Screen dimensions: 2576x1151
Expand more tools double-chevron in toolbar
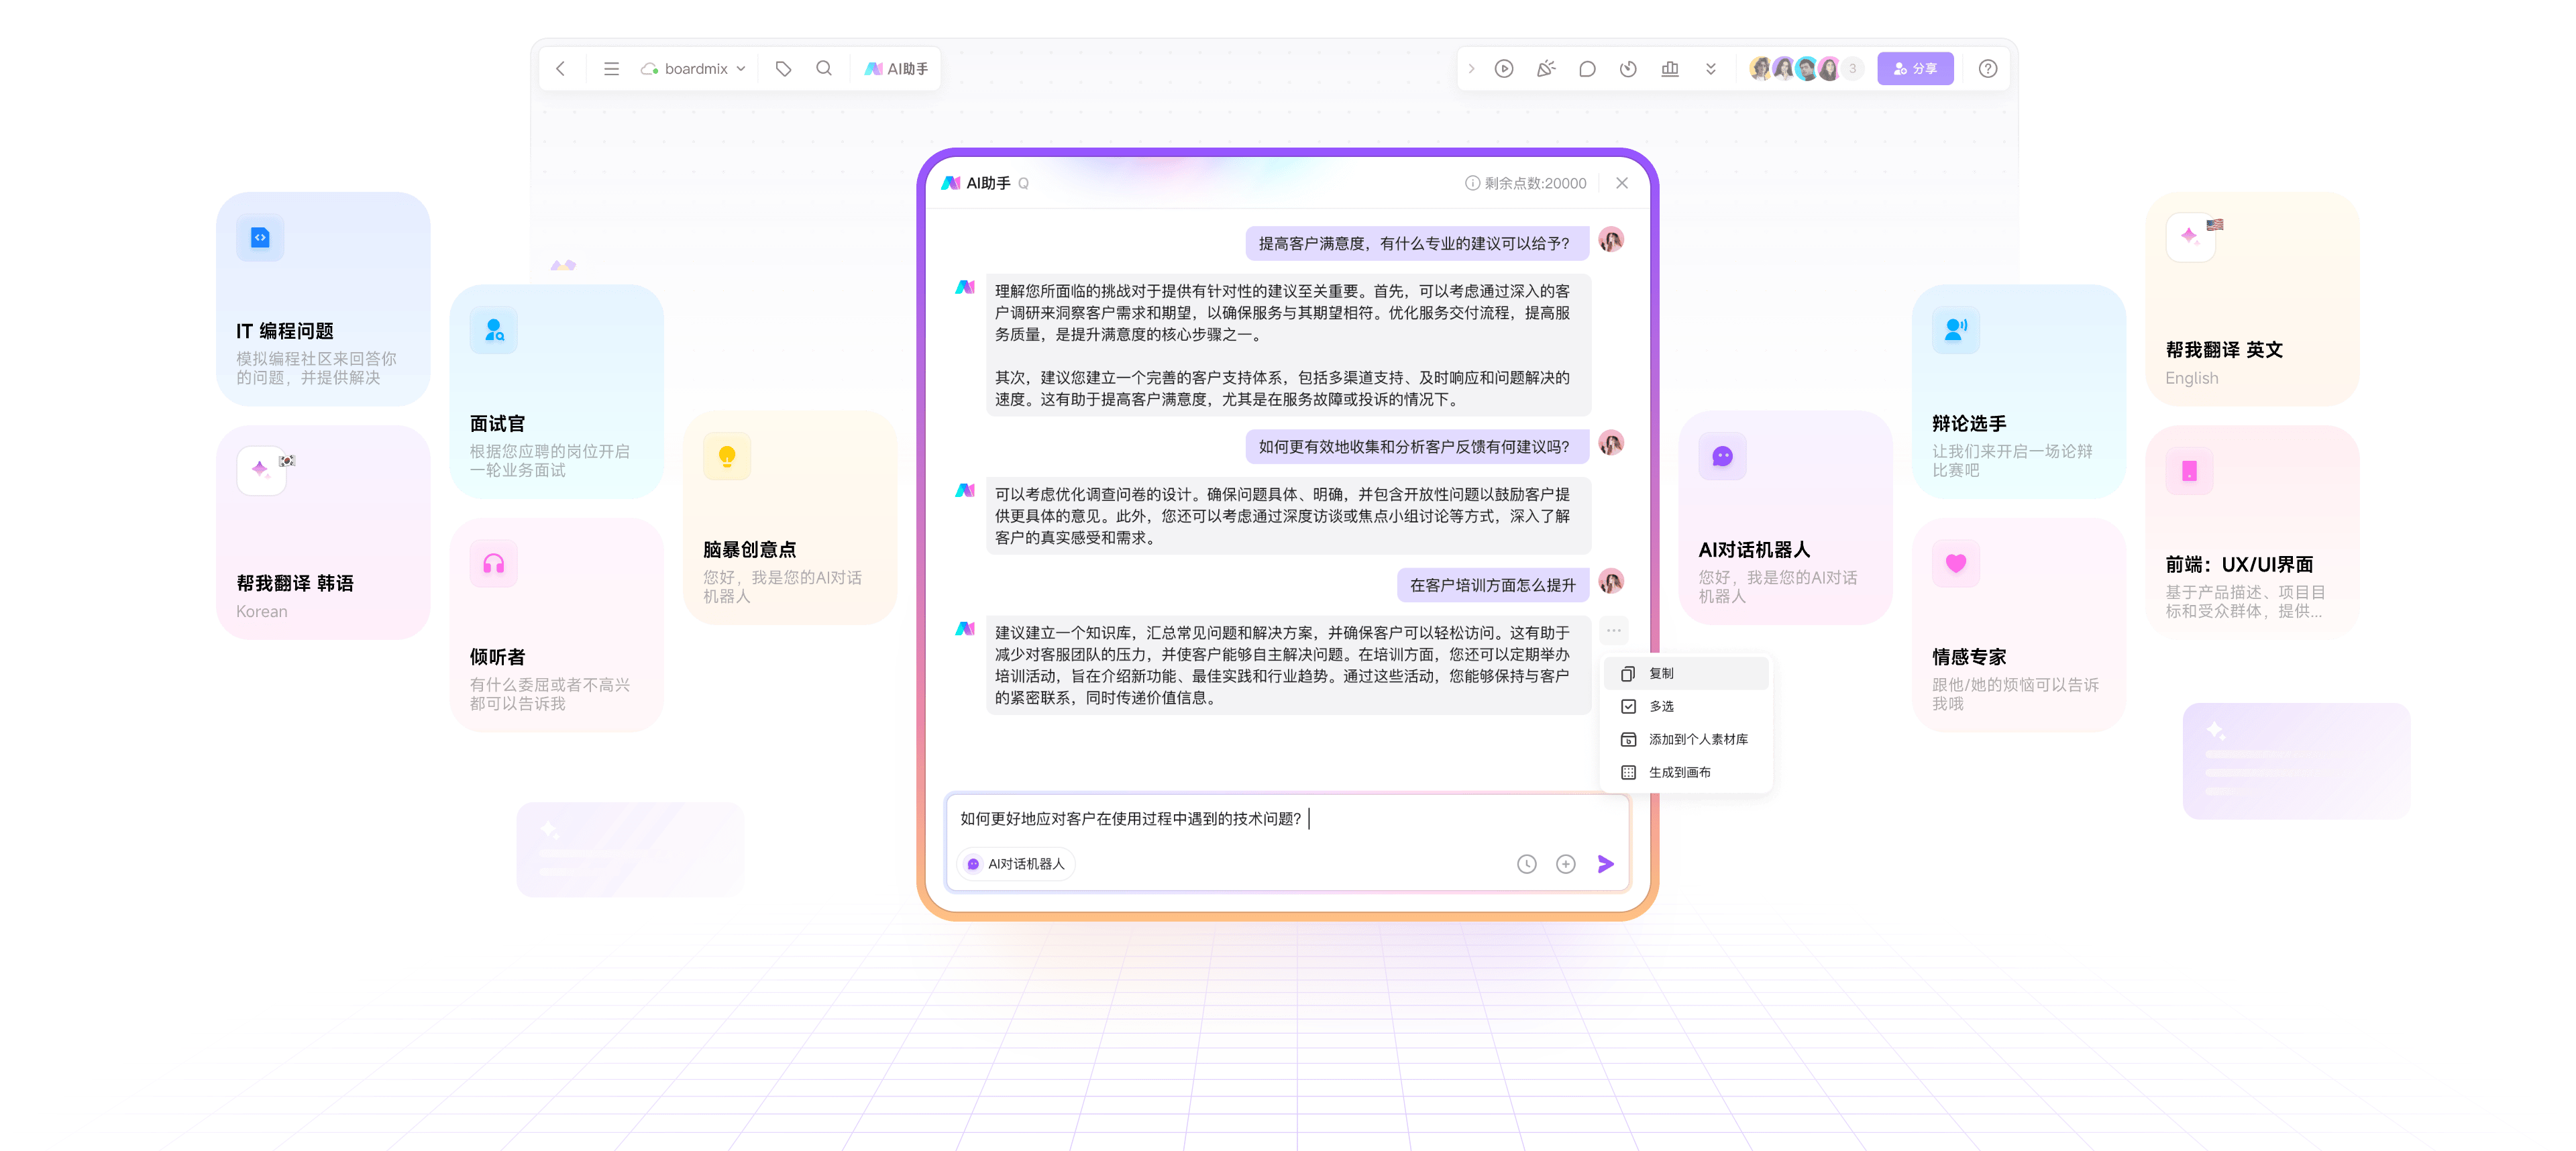tap(1710, 69)
